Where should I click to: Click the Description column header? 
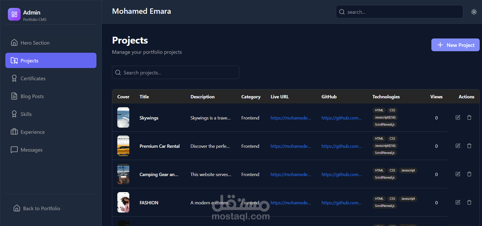203,97
